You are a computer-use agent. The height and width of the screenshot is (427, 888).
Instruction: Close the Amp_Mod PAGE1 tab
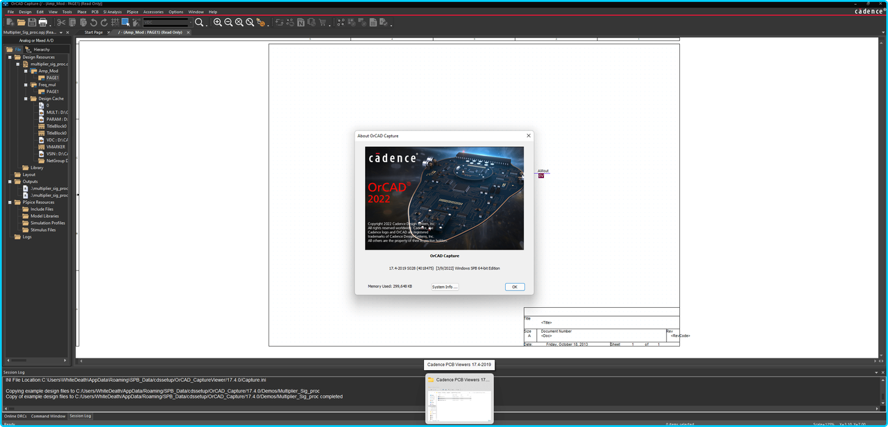pos(189,33)
